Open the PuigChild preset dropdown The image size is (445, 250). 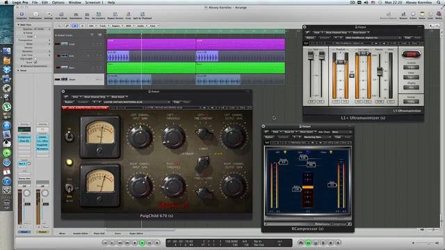pyautogui.click(x=136, y=102)
